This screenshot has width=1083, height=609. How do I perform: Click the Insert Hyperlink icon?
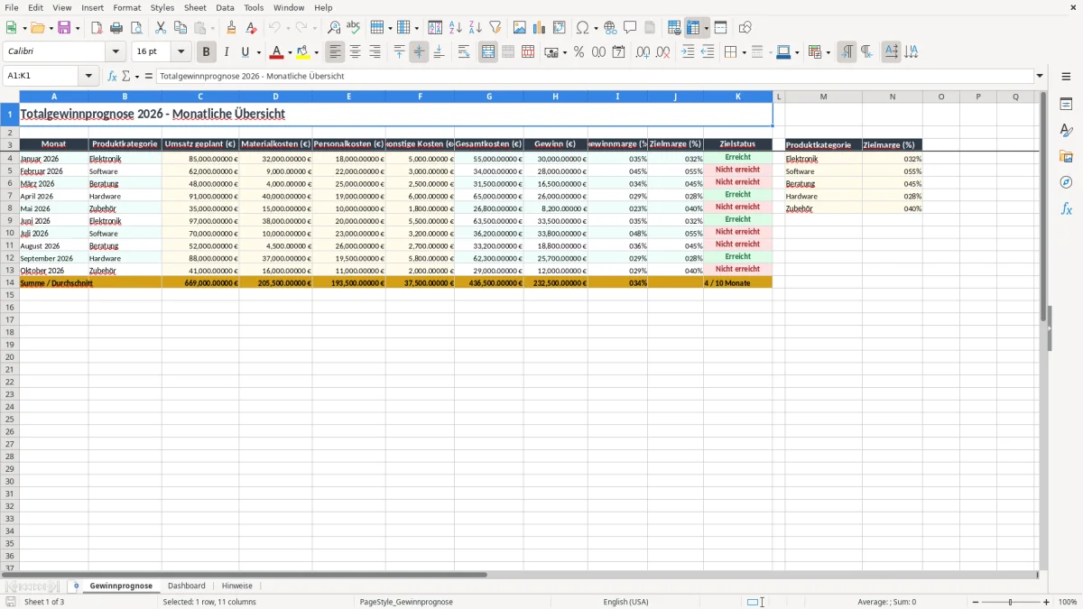(610, 28)
